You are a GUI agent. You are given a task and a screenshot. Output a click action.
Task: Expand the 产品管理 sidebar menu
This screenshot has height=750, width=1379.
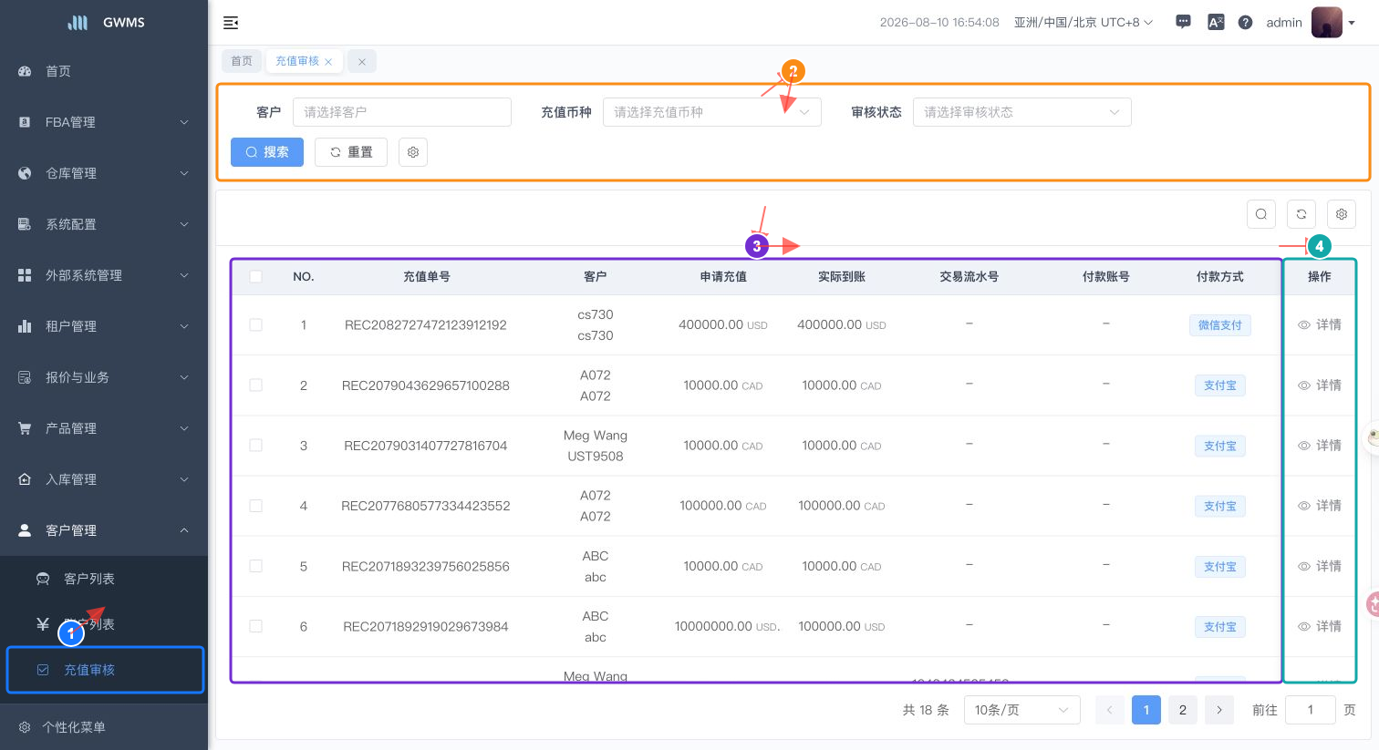[104, 428]
